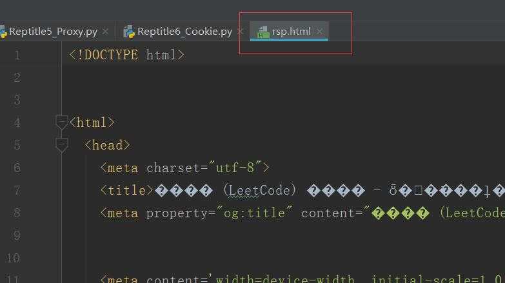This screenshot has height=283, width=505.
Task: Click the meta charset utf-8 line
Action: 185,168
